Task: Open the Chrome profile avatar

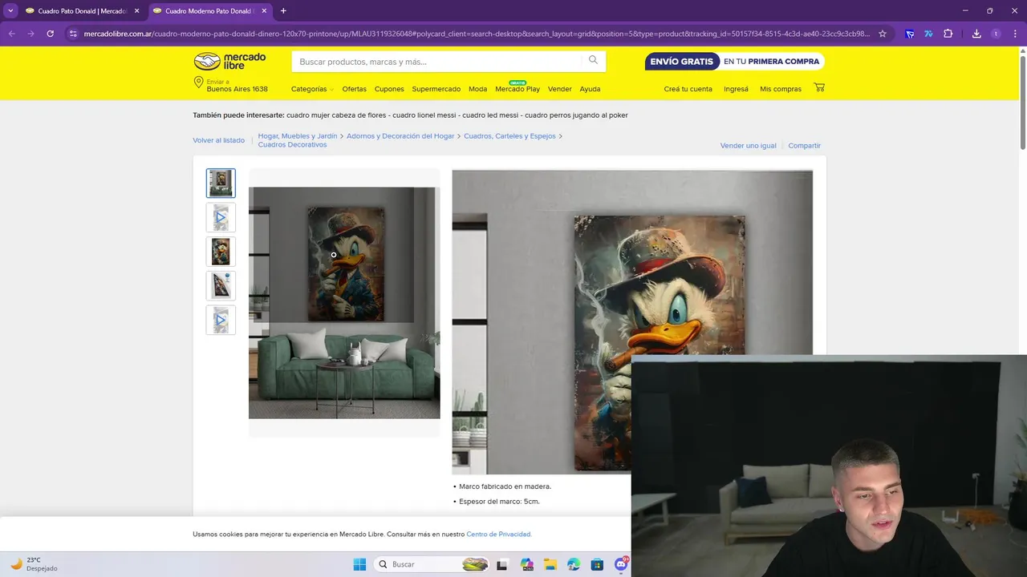Action: click(996, 34)
